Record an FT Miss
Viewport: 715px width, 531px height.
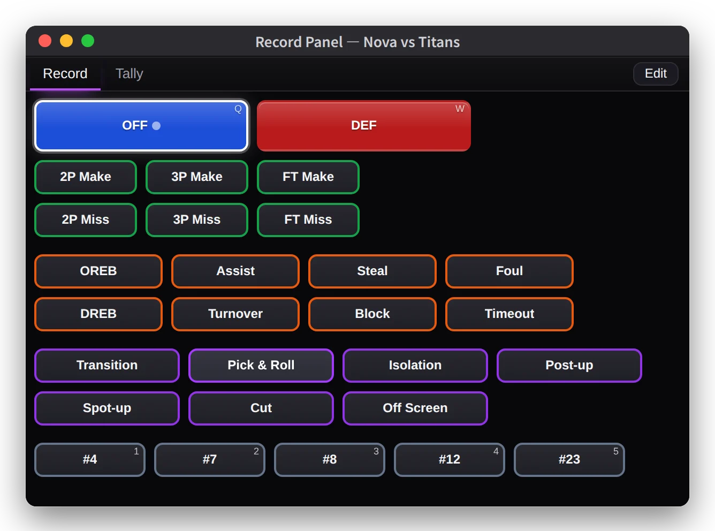click(308, 220)
